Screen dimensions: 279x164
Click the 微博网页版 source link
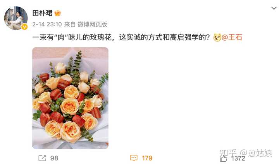92,24
